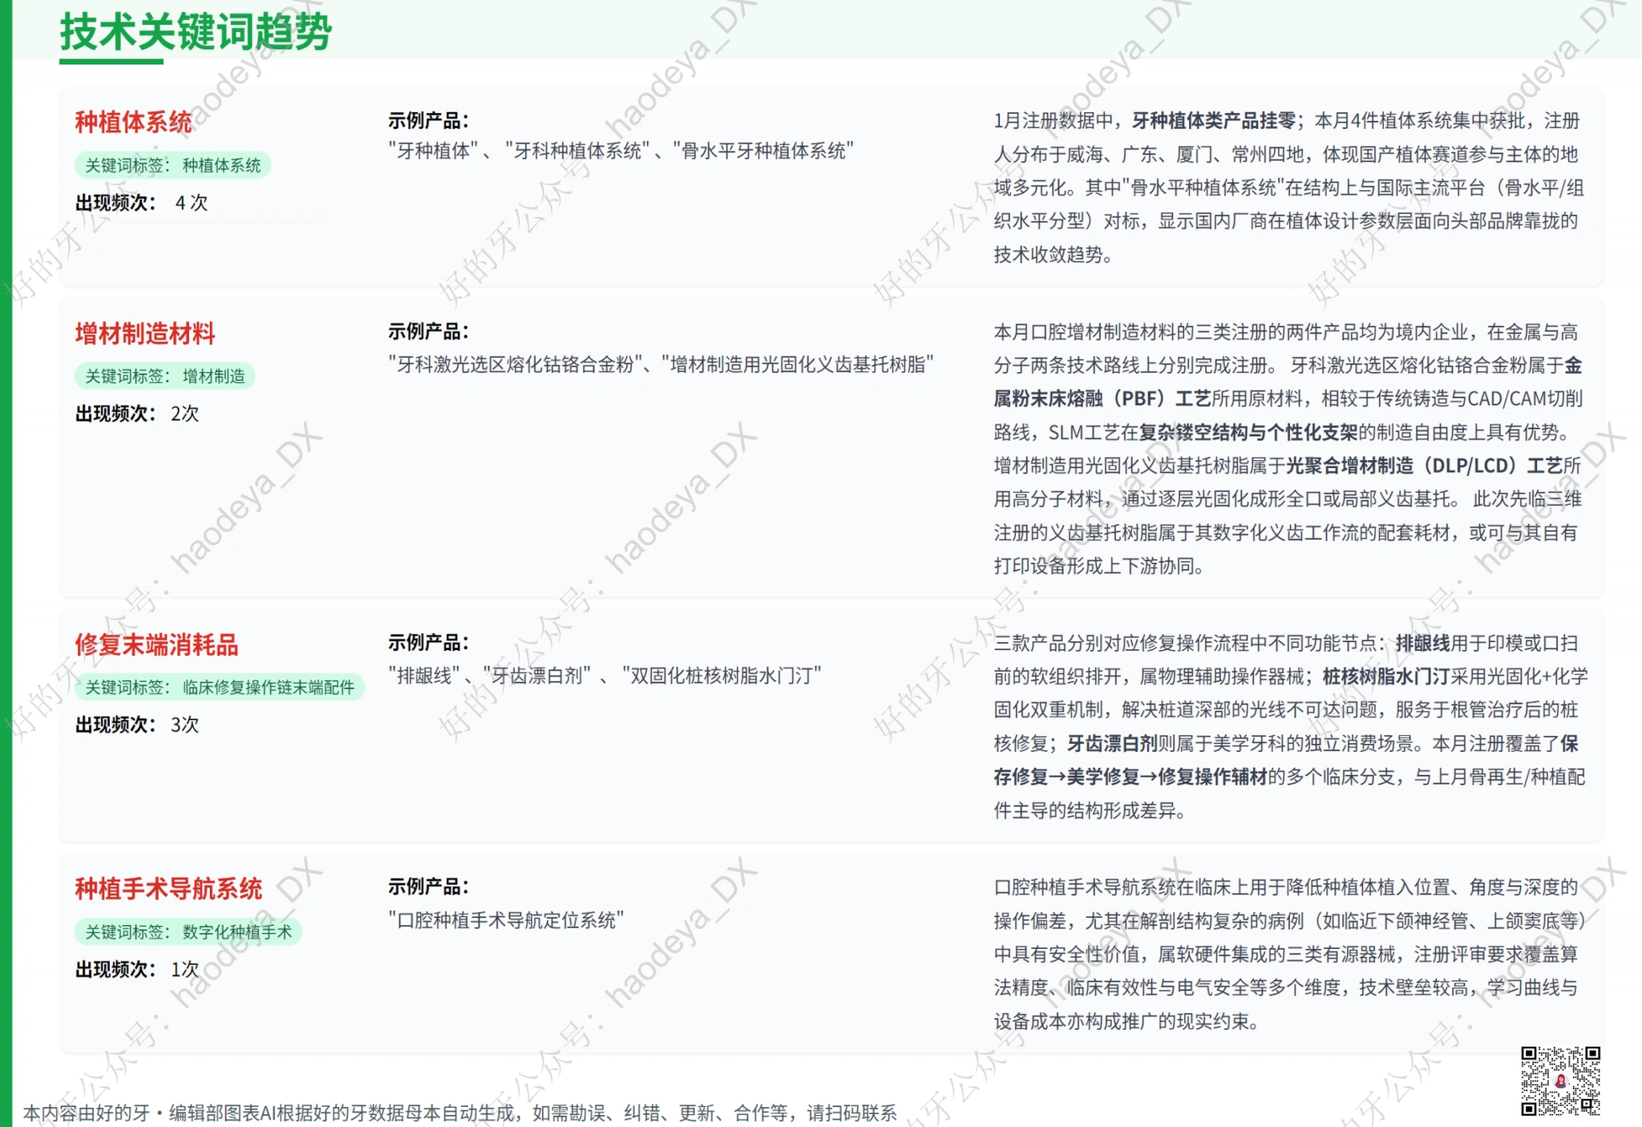Click the 数字化种植手术 keyword tag
The width and height of the screenshot is (1642, 1127).
(x=188, y=931)
